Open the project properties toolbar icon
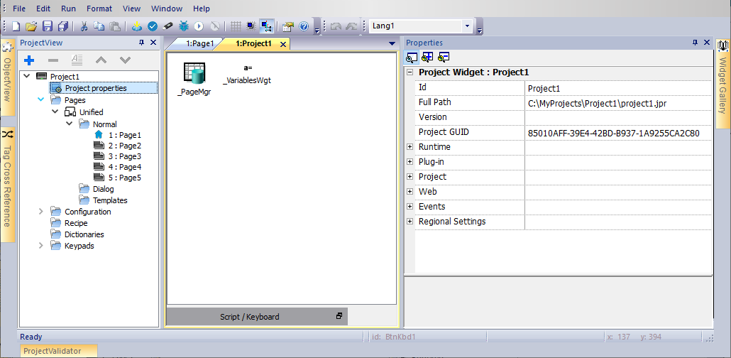The width and height of the screenshot is (731, 358). click(x=288, y=26)
